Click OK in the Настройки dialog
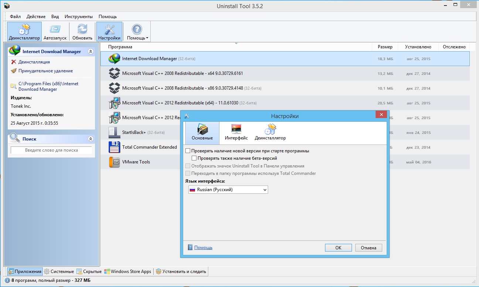Viewport: 479px width, 287px height. click(x=338, y=248)
